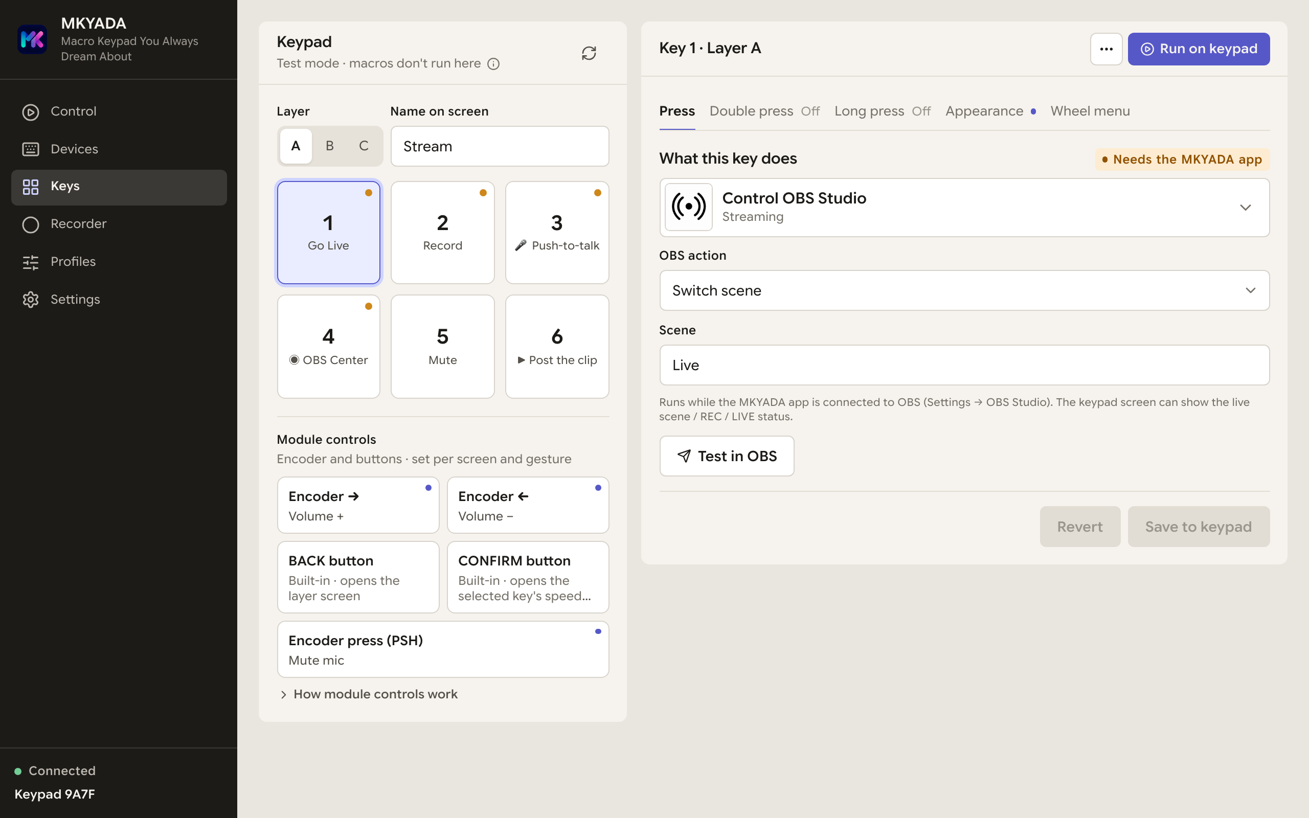Select key 5 Mute

point(442,347)
